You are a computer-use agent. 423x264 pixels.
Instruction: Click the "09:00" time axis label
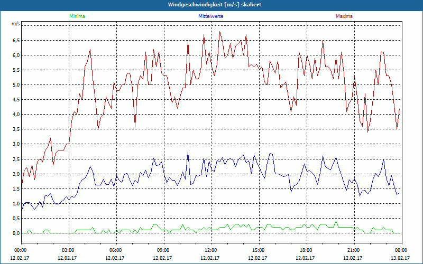[x=162, y=250]
